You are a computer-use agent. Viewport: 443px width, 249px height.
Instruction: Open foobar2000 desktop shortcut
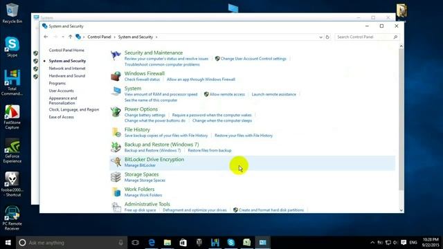click(x=12, y=185)
